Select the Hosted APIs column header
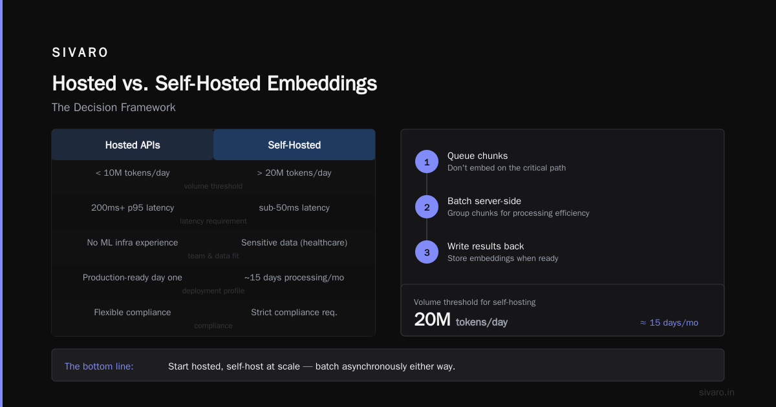 click(133, 145)
